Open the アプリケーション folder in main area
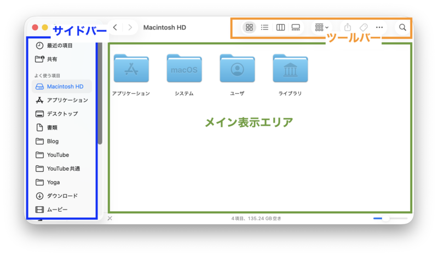The height and width of the screenshot is (256, 438). [x=130, y=68]
